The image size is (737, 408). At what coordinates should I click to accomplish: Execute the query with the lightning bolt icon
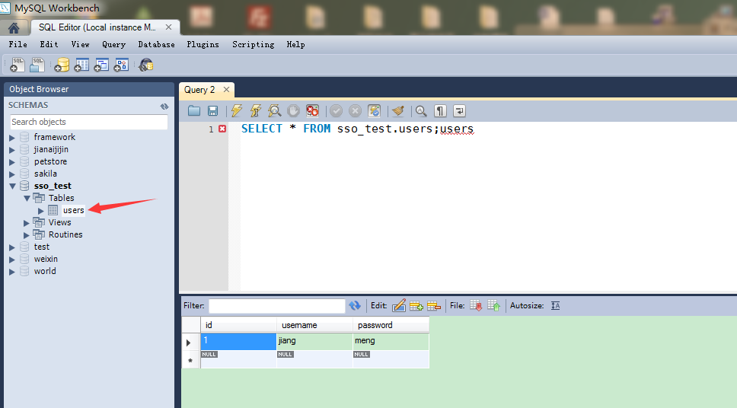coord(237,111)
